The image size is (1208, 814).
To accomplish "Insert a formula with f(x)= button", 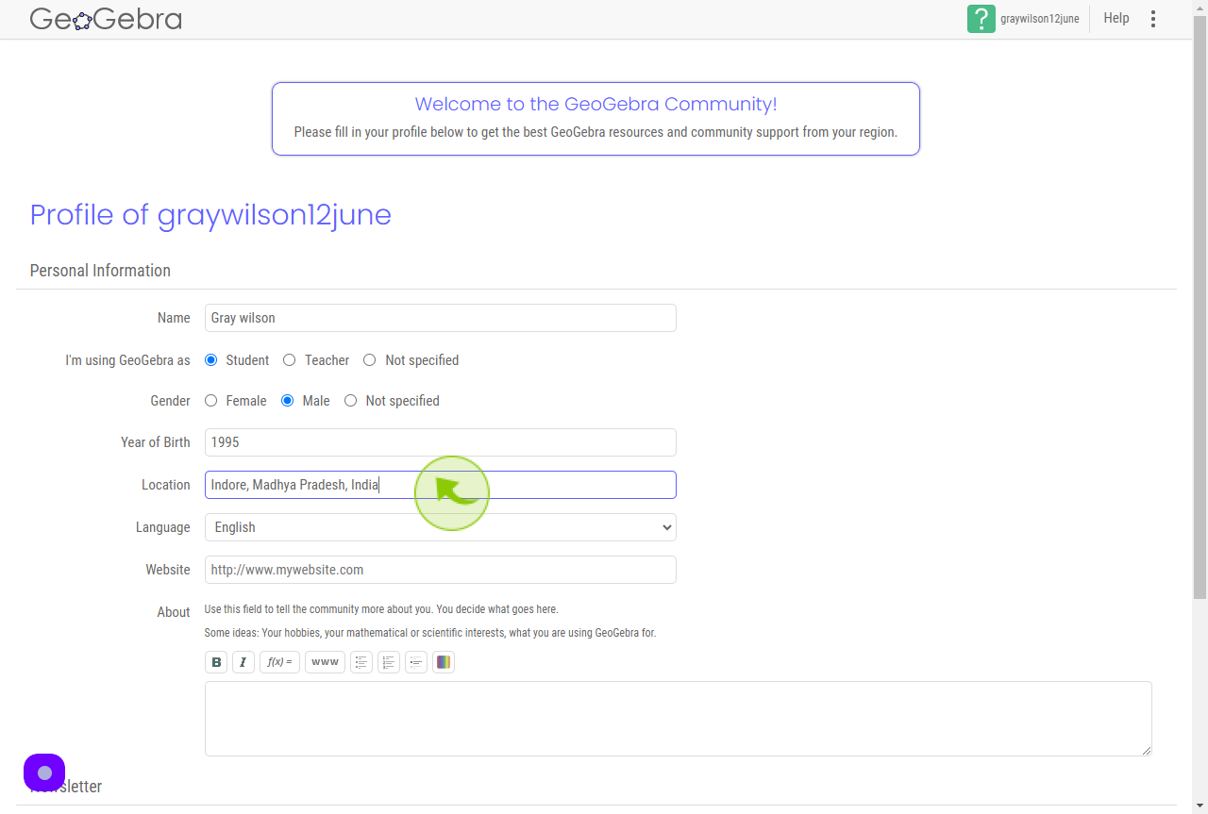I will (279, 662).
